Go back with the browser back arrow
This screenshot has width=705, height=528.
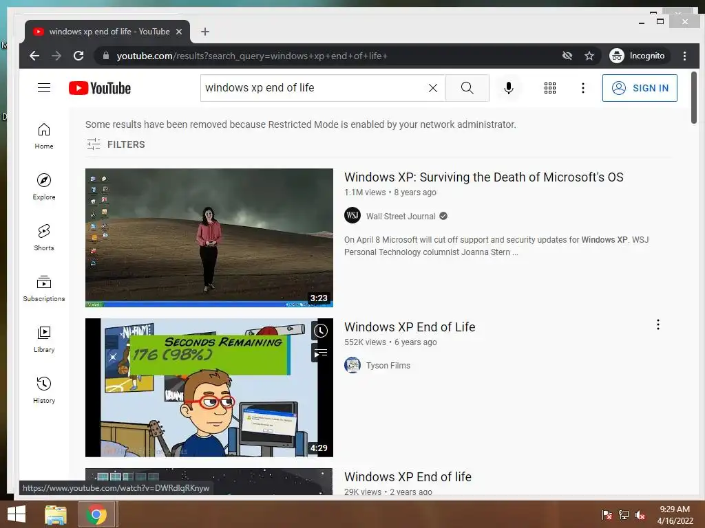click(34, 56)
